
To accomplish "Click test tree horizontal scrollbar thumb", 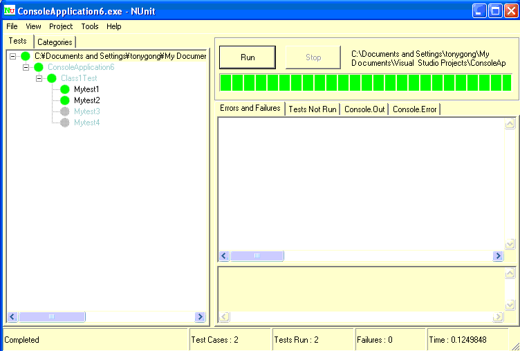I will pos(52,317).
